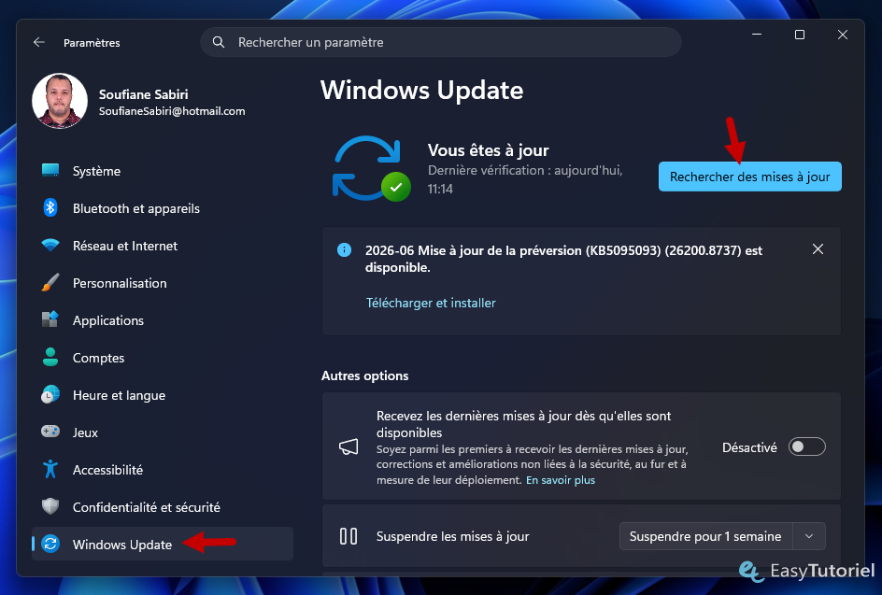Navigate to Applications section
Viewport: 882px width, 595px height.
pyautogui.click(x=163, y=320)
